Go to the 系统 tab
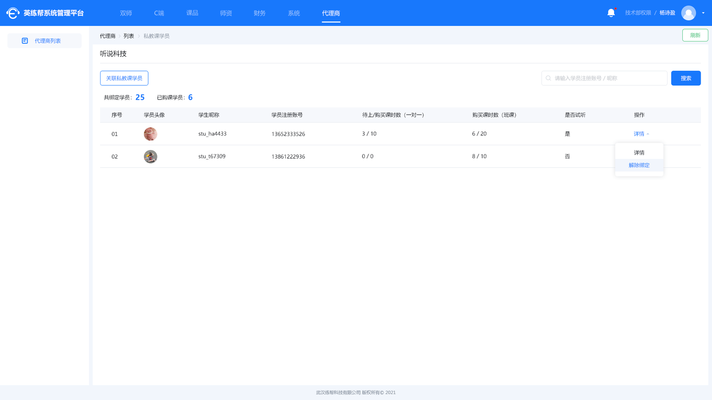This screenshot has width=712, height=400. click(294, 13)
